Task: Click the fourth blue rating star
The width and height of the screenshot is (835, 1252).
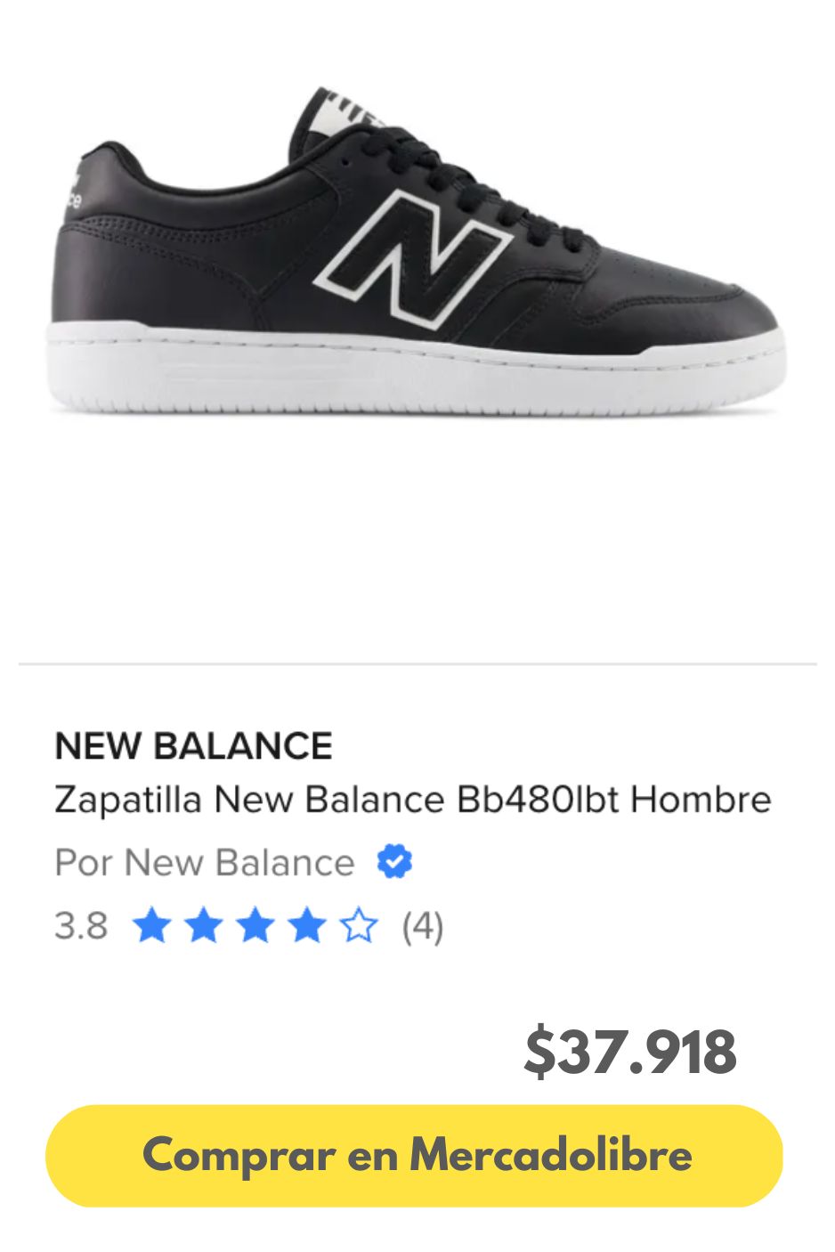Action: (307, 926)
